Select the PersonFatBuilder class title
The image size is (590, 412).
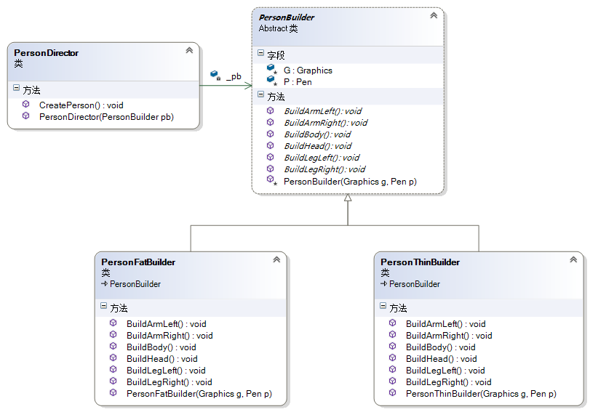tap(138, 262)
